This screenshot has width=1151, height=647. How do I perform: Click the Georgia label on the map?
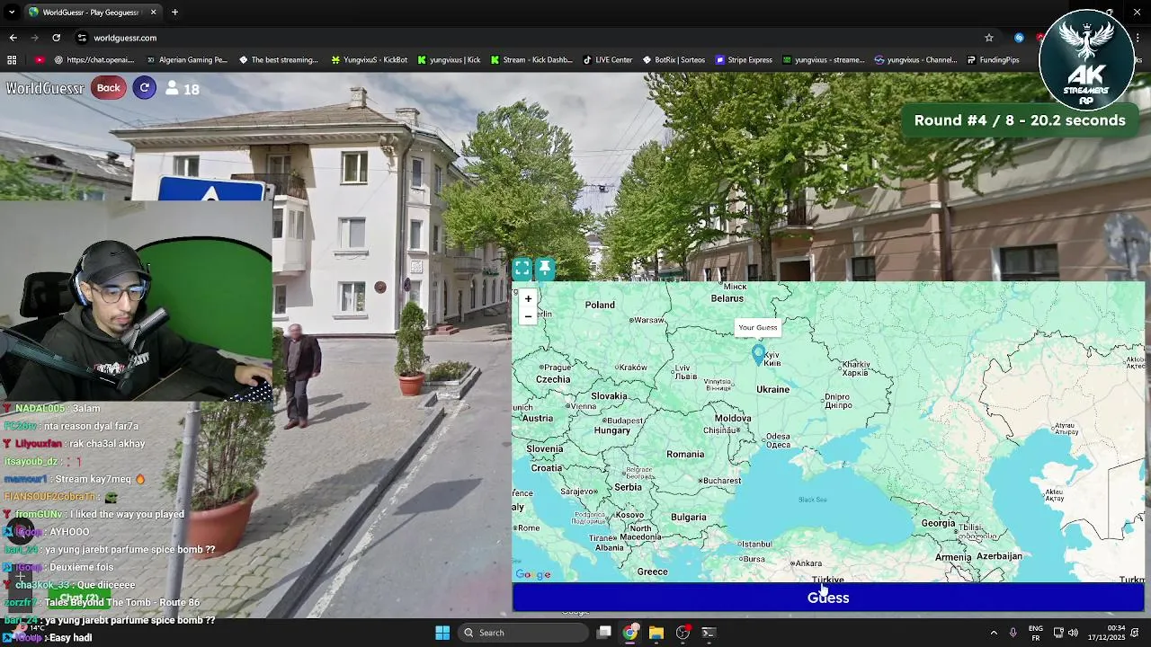coord(938,523)
